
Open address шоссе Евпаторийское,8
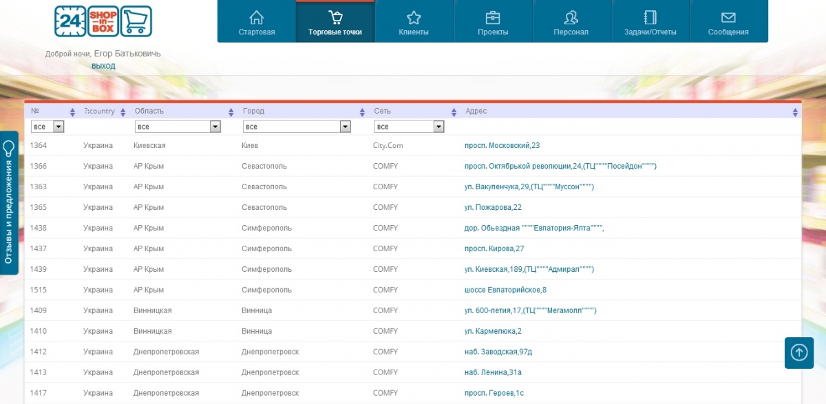pos(505,290)
